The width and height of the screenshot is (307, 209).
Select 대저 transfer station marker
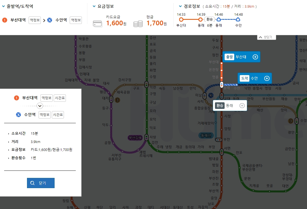[111, 99]
